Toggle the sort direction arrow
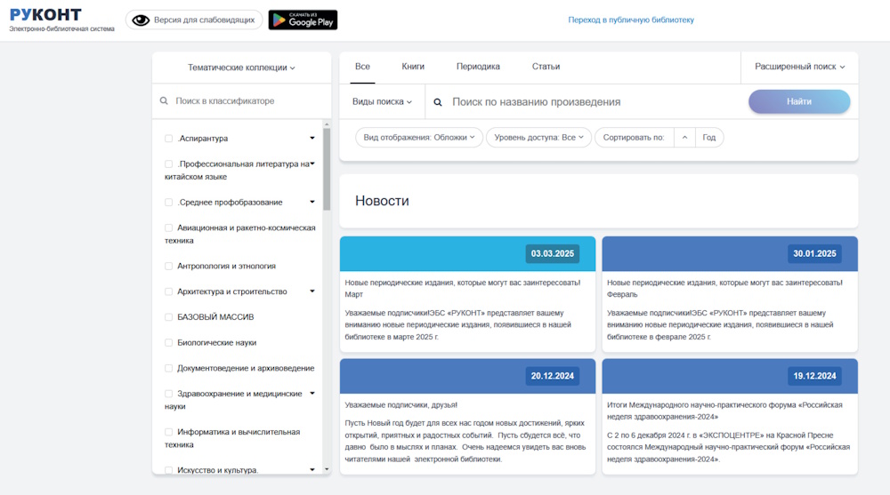 point(684,138)
